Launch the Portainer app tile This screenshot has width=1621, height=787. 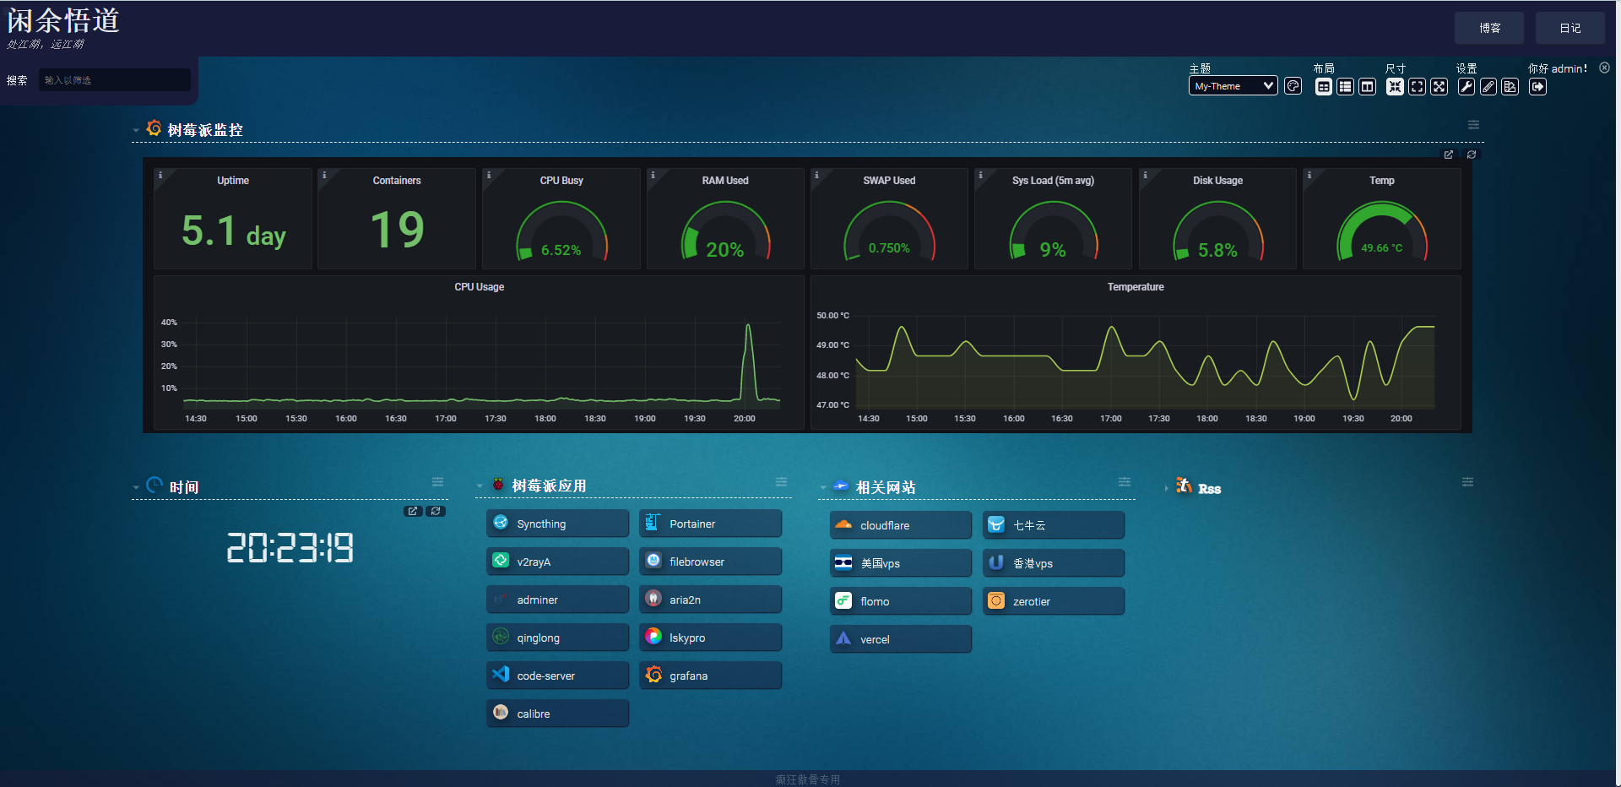[x=710, y=524]
